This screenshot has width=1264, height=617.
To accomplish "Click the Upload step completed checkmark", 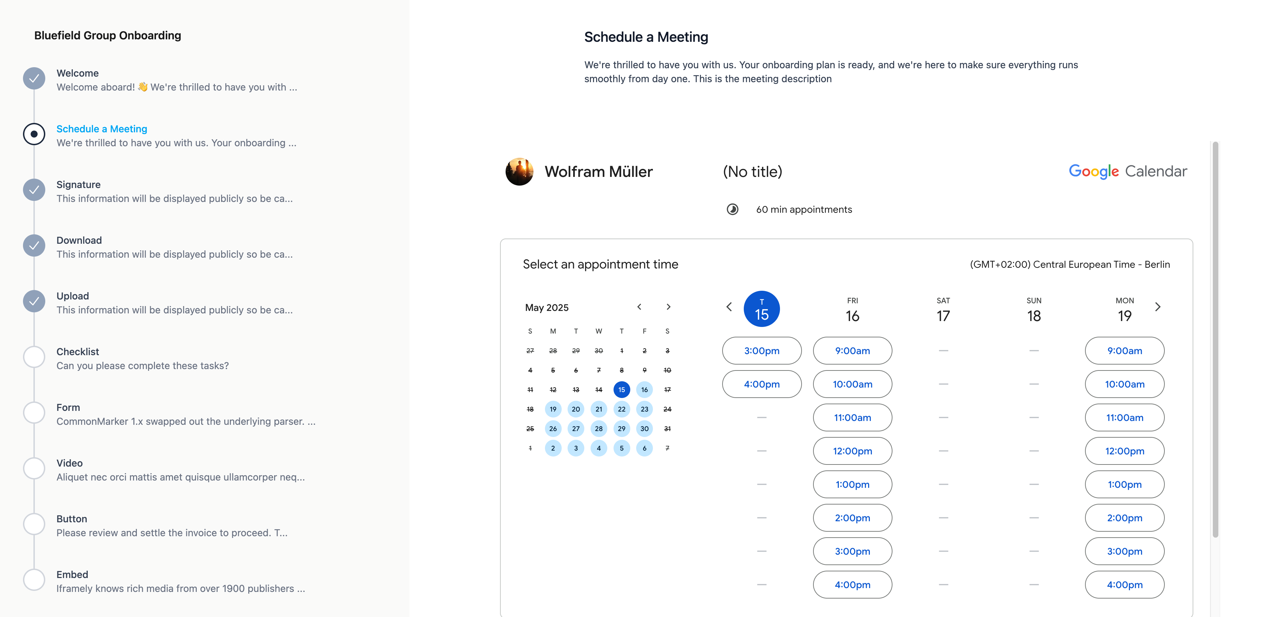I will tap(34, 302).
